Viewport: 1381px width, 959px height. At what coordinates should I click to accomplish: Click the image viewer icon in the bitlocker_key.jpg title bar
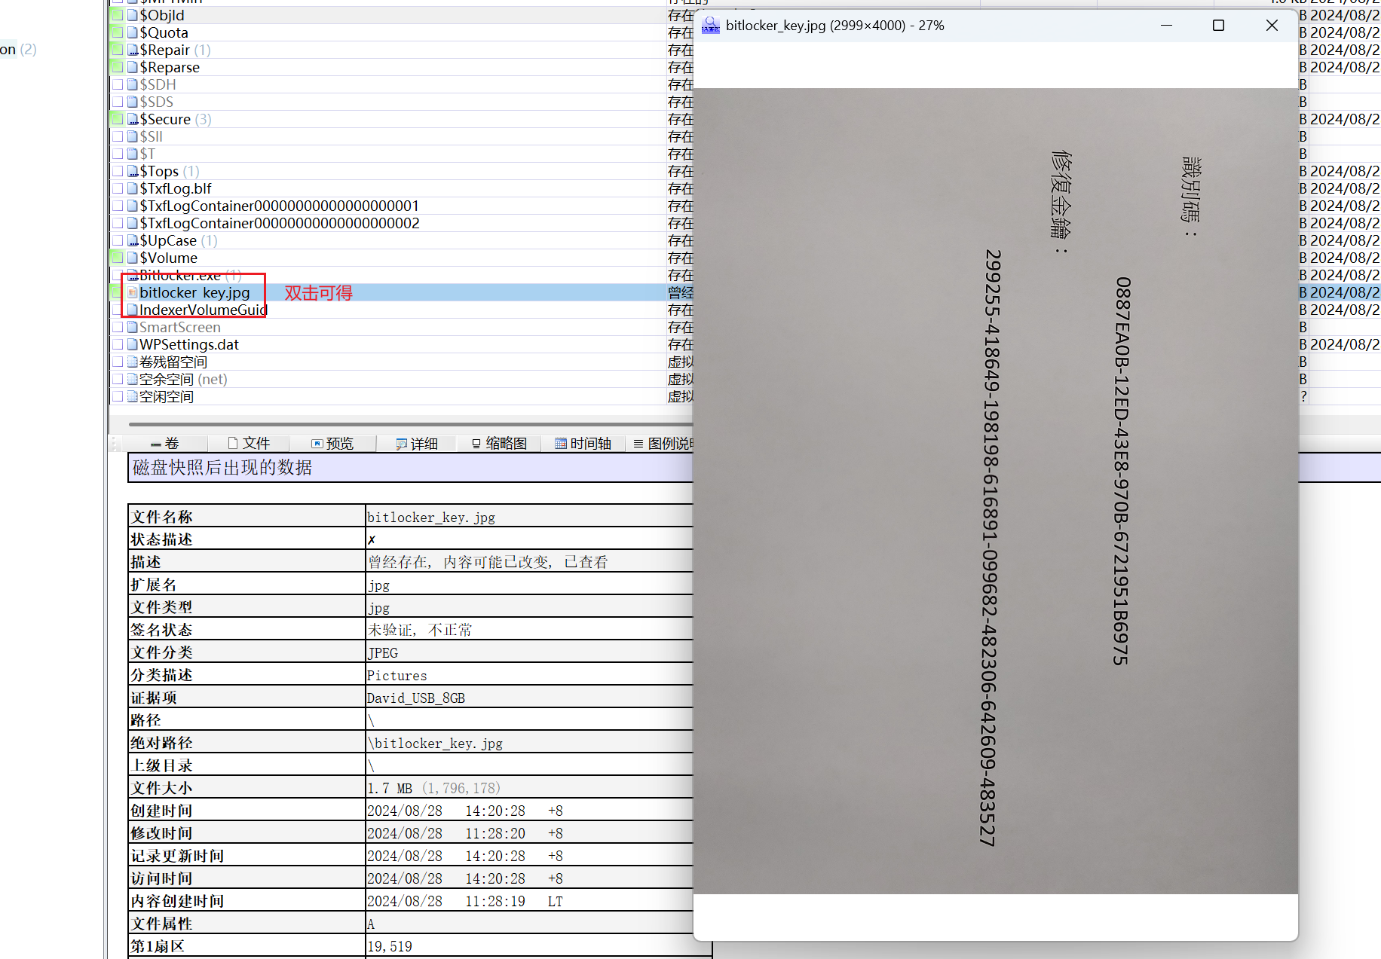pyautogui.click(x=710, y=25)
